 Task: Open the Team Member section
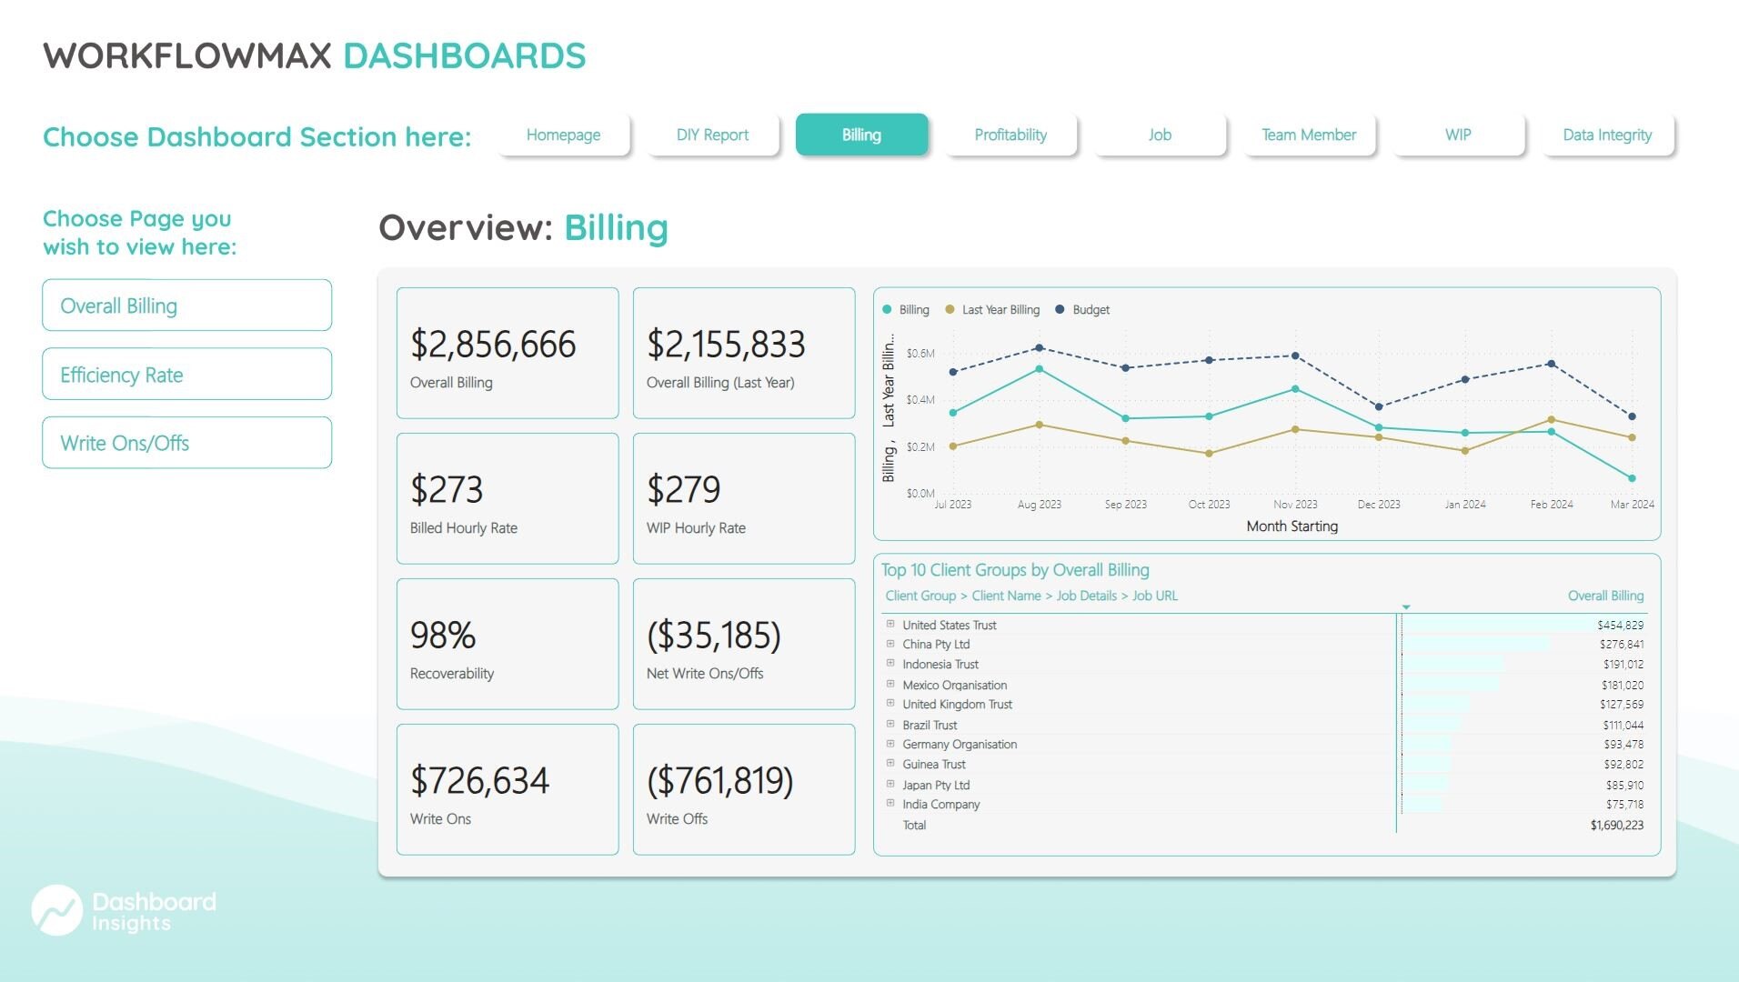(x=1309, y=135)
